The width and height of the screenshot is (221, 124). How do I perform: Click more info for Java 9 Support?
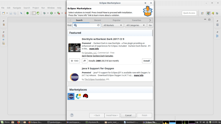138,75
